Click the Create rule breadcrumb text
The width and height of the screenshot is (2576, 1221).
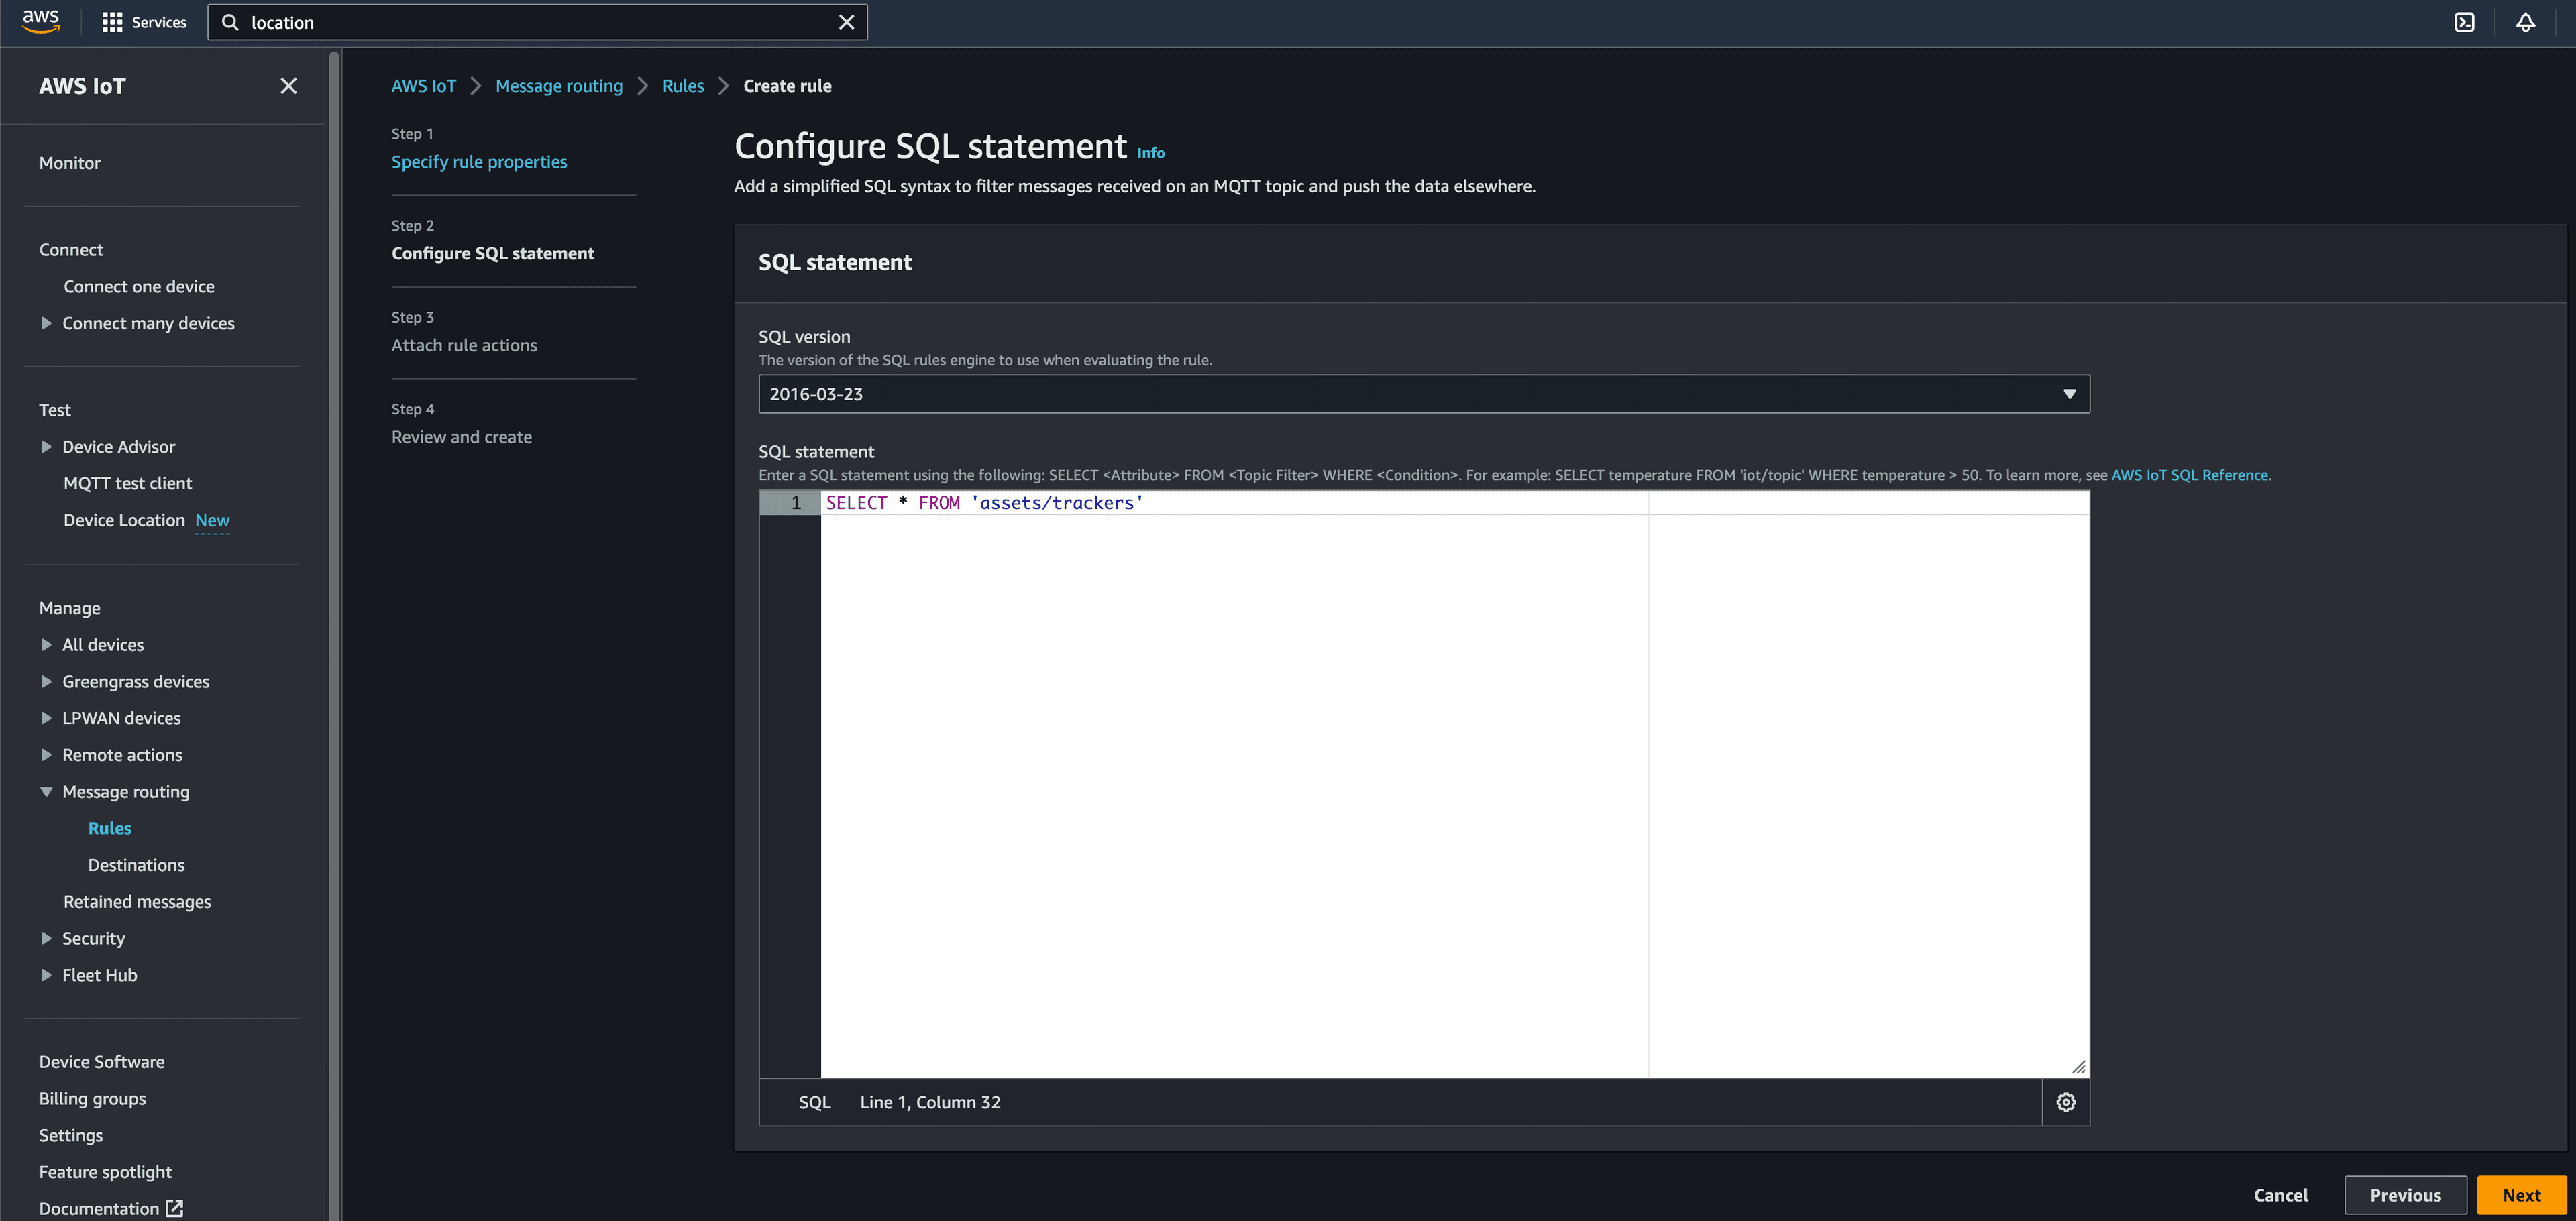point(787,86)
